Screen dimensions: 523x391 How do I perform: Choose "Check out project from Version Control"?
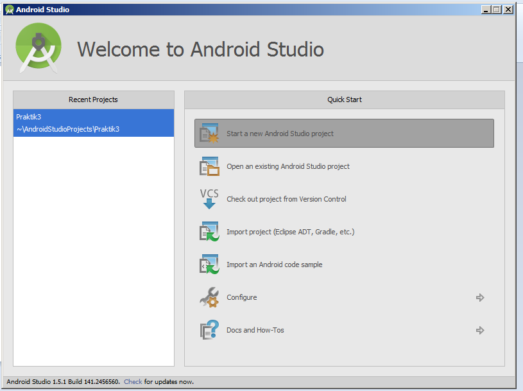click(x=287, y=198)
